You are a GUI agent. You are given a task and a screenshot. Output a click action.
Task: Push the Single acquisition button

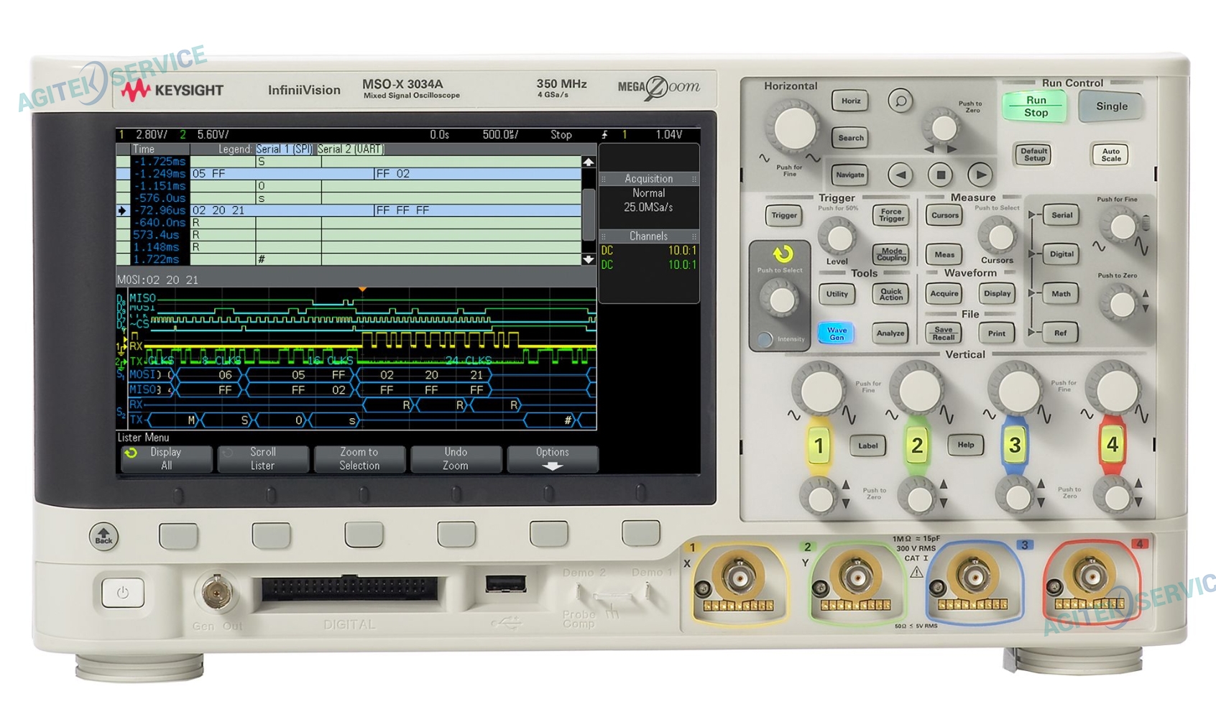tap(1111, 106)
